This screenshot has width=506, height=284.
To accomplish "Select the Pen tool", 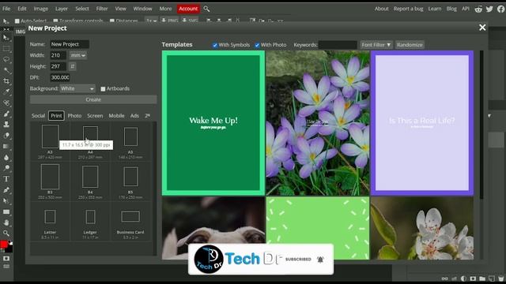I will coord(6,190).
